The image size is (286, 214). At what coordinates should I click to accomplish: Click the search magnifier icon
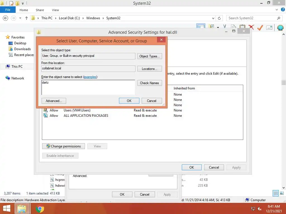tap(278, 18)
